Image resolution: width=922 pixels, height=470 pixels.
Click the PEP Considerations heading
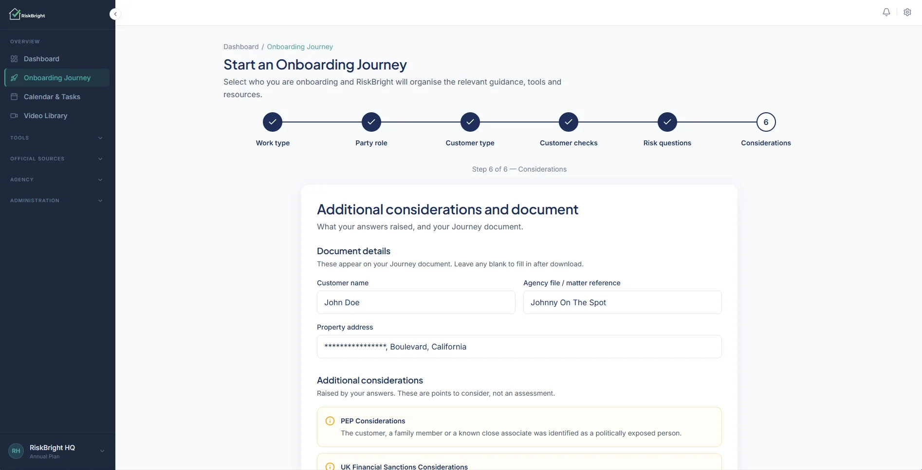(373, 421)
